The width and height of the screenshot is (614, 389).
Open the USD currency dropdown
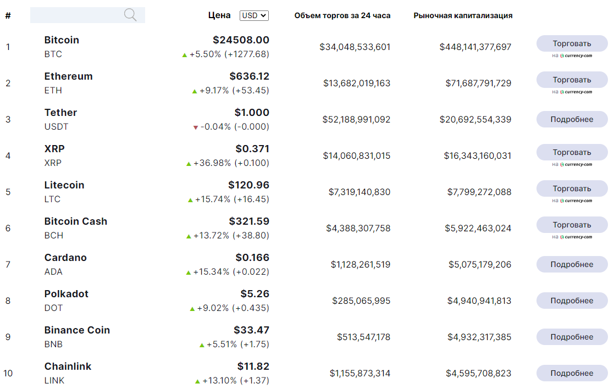[x=254, y=15]
